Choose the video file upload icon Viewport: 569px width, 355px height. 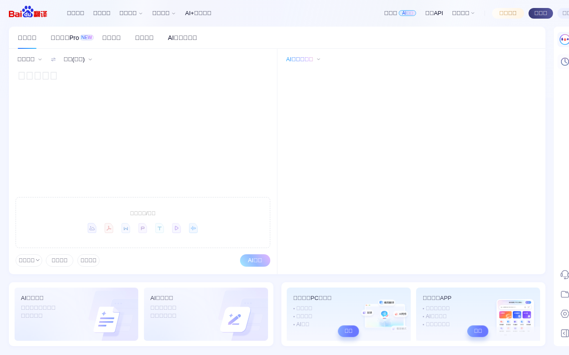click(176, 228)
